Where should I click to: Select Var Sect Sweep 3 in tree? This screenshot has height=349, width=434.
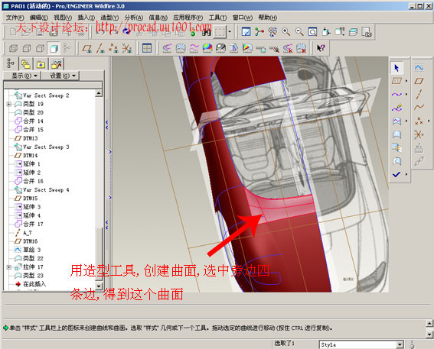click(46, 147)
